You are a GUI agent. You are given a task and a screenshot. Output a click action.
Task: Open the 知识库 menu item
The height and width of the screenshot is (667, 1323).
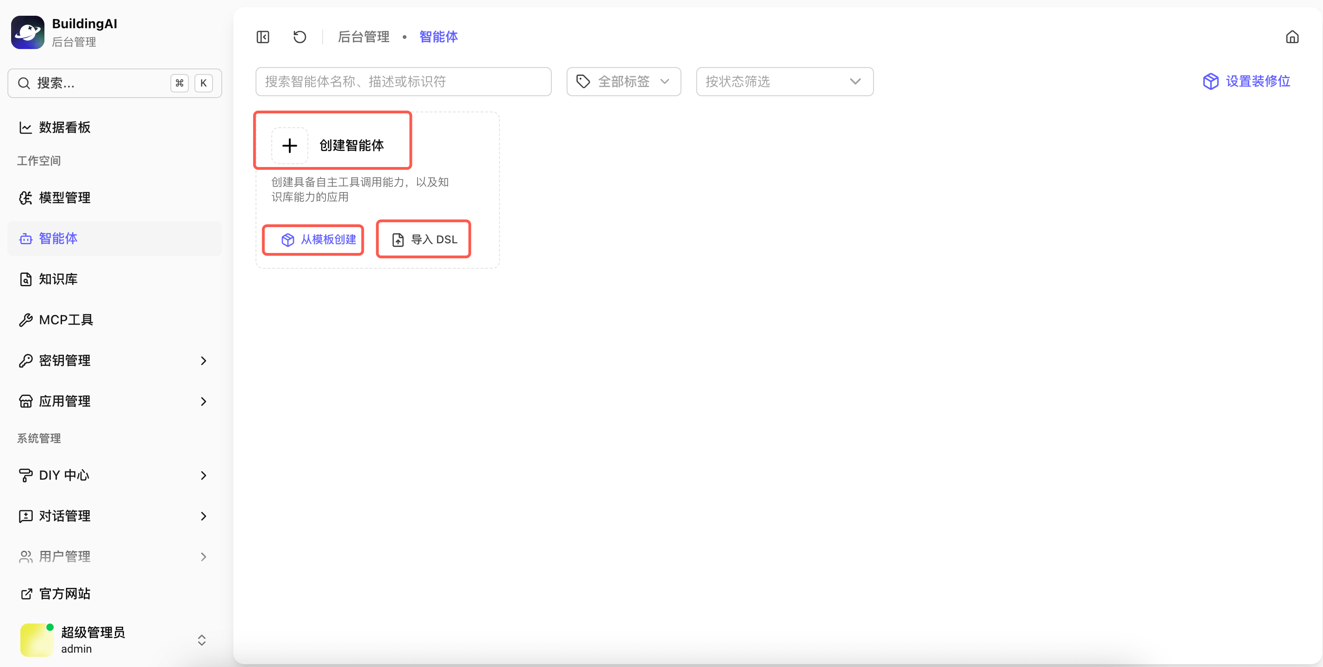[58, 279]
